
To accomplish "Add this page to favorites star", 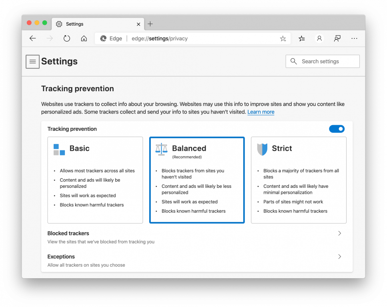I will (283, 38).
